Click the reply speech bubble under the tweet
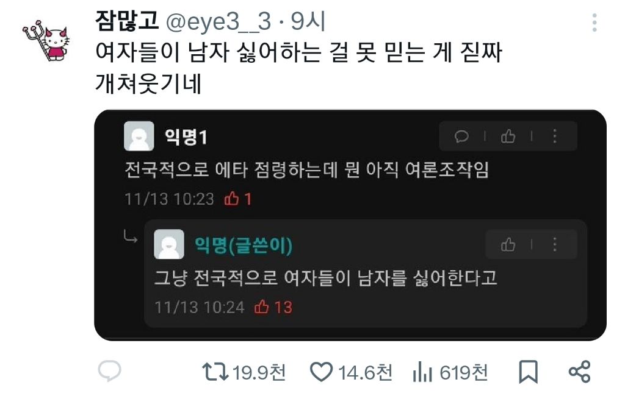The height and width of the screenshot is (396, 625). click(109, 371)
